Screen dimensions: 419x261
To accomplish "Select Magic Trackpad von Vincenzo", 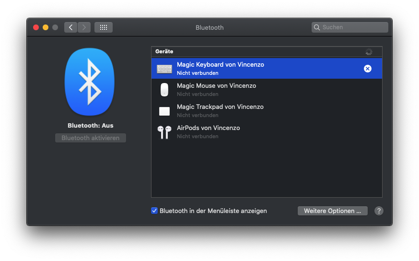I will (267, 111).
